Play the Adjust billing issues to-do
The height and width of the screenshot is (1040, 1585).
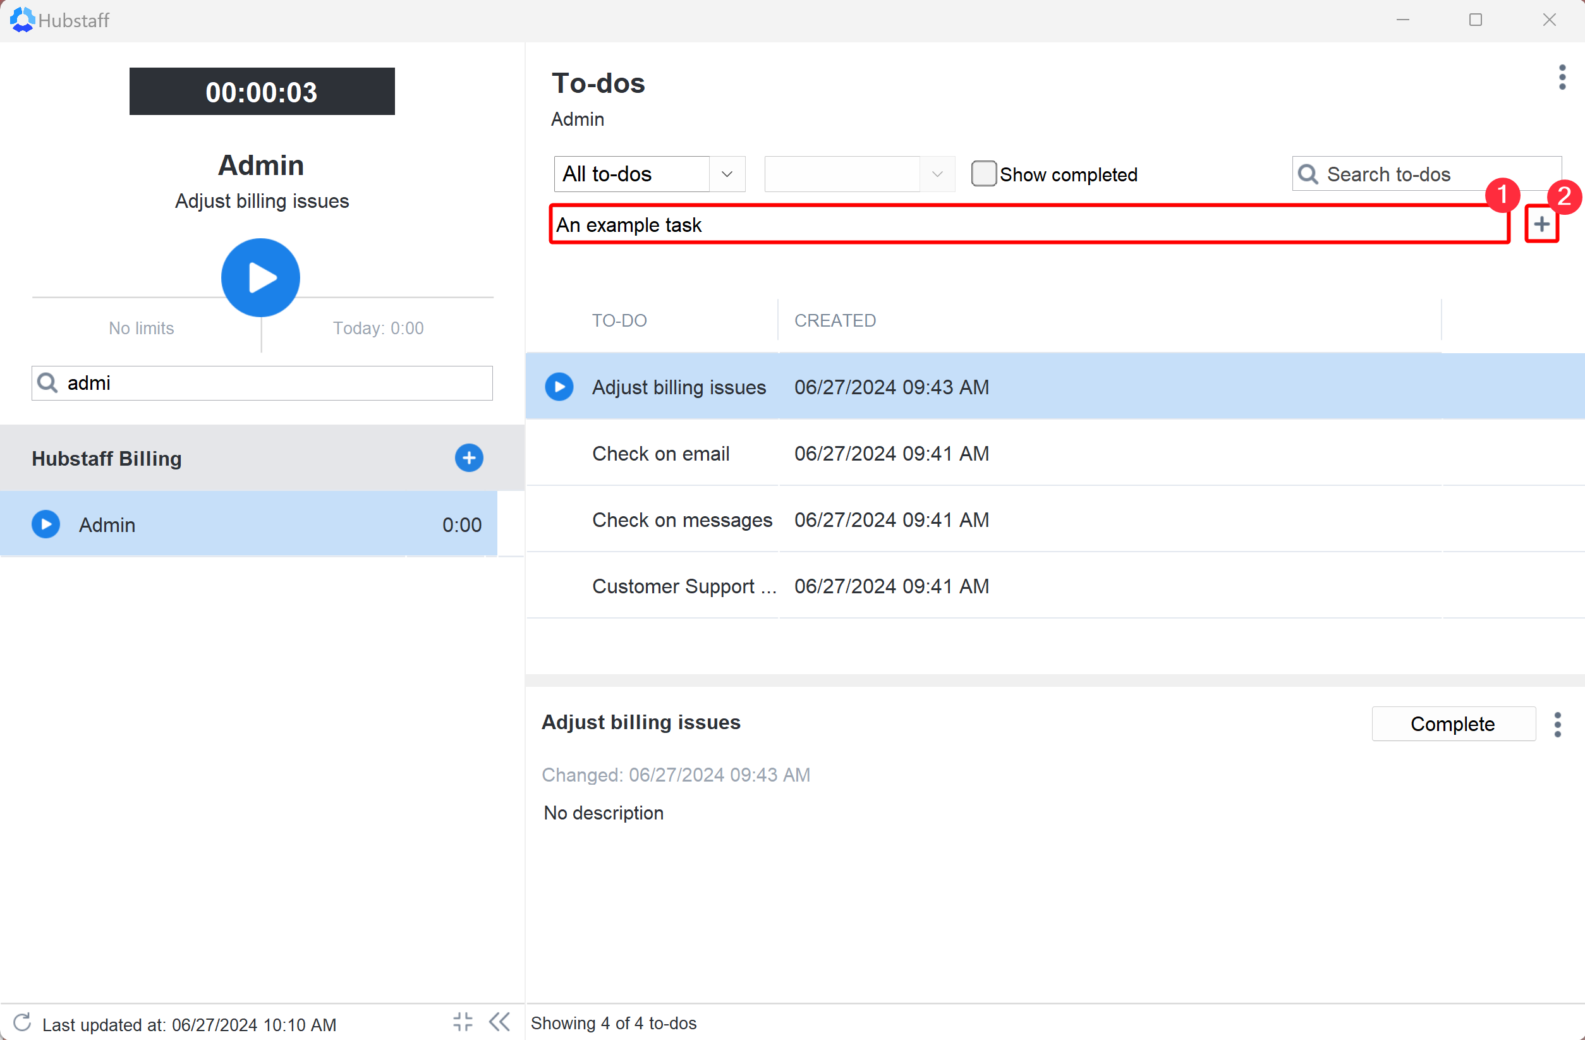coord(559,387)
